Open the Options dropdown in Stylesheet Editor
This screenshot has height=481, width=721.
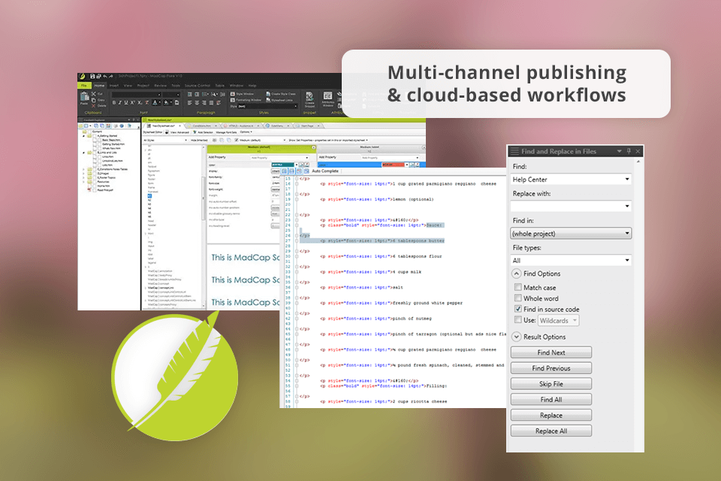(246, 132)
